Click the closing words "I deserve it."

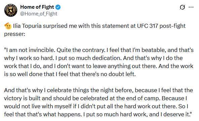click(176, 115)
